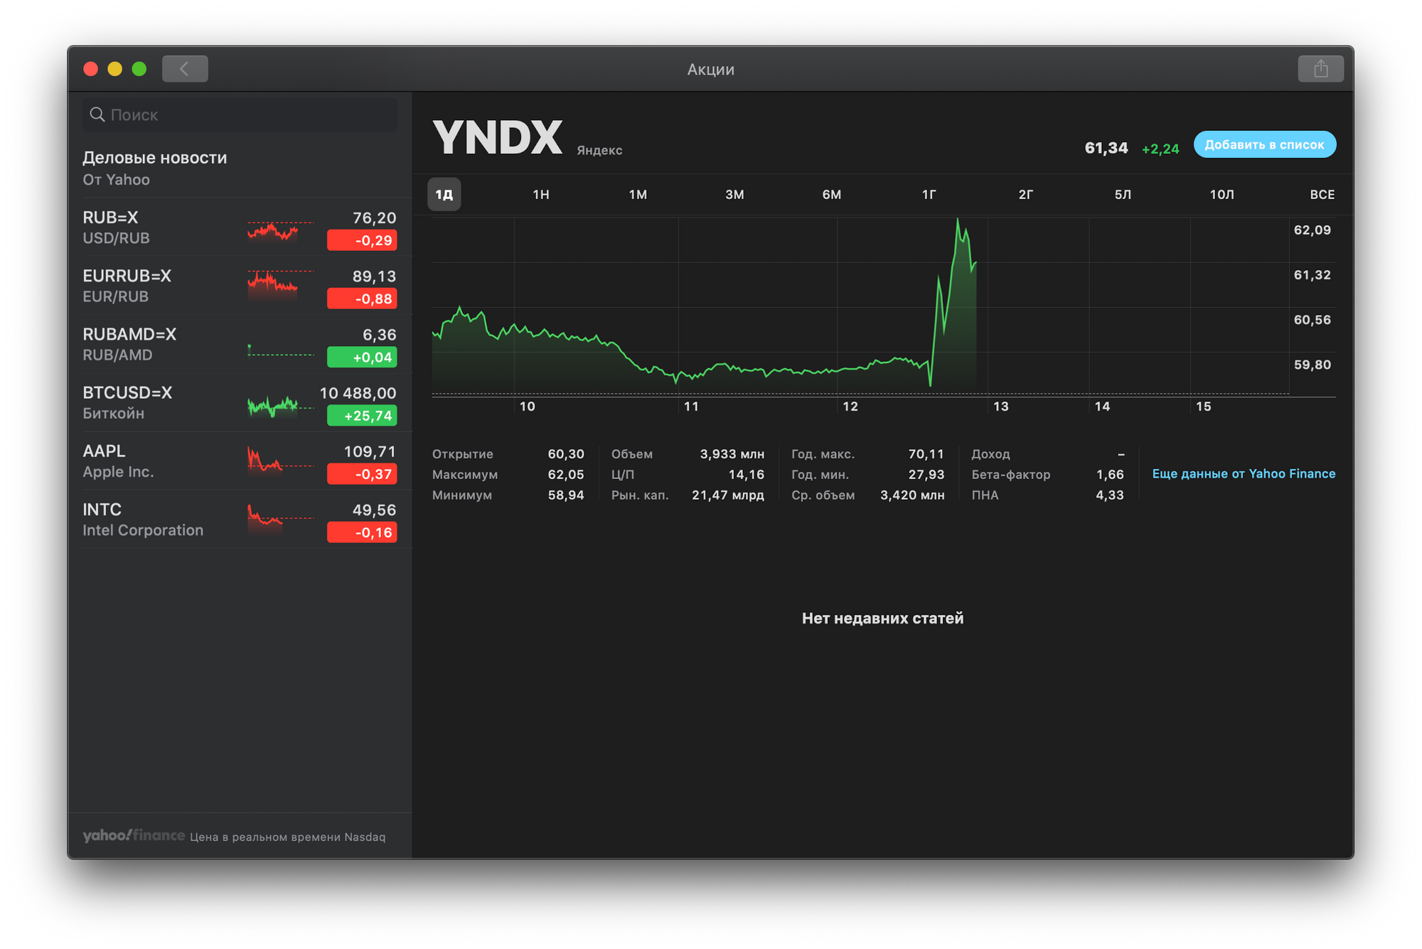Open Еще данные от Yahoo Finance link
The width and height of the screenshot is (1422, 949).
1244,473
